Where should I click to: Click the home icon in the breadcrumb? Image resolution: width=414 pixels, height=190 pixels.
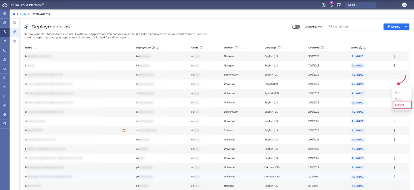[14, 14]
